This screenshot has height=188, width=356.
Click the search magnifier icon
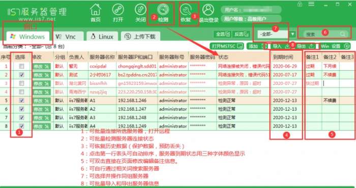tap(343, 34)
